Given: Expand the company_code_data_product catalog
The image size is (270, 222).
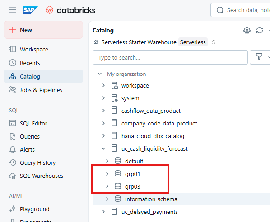Looking at the screenshot, I should (103, 123).
